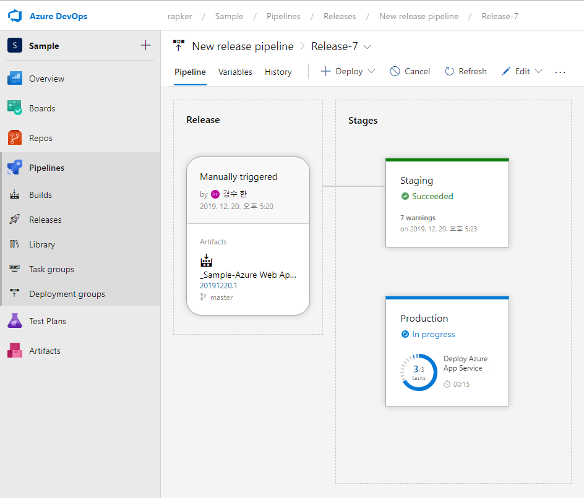
Task: Click Release-7 in the breadcrumb
Action: 500,16
